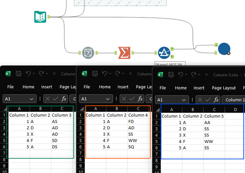Click the formula bar showing Column 1

(x=233, y=100)
